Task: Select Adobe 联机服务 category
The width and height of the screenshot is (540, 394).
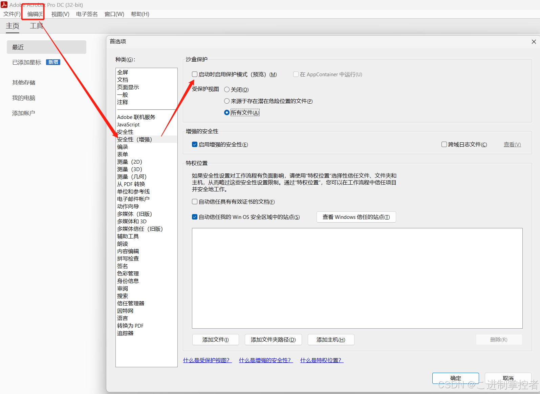Action: click(x=146, y=117)
